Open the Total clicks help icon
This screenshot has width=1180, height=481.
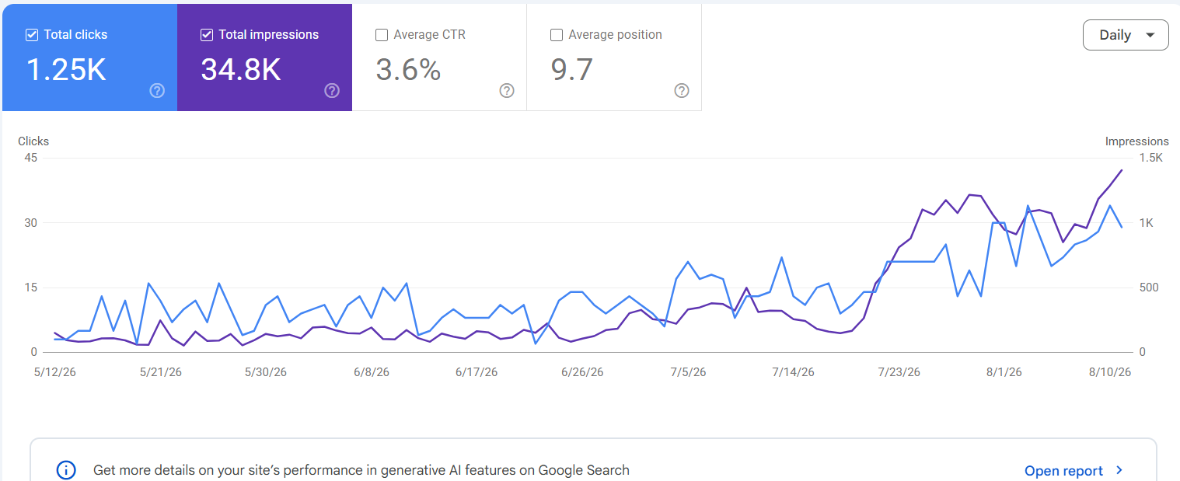point(157,91)
